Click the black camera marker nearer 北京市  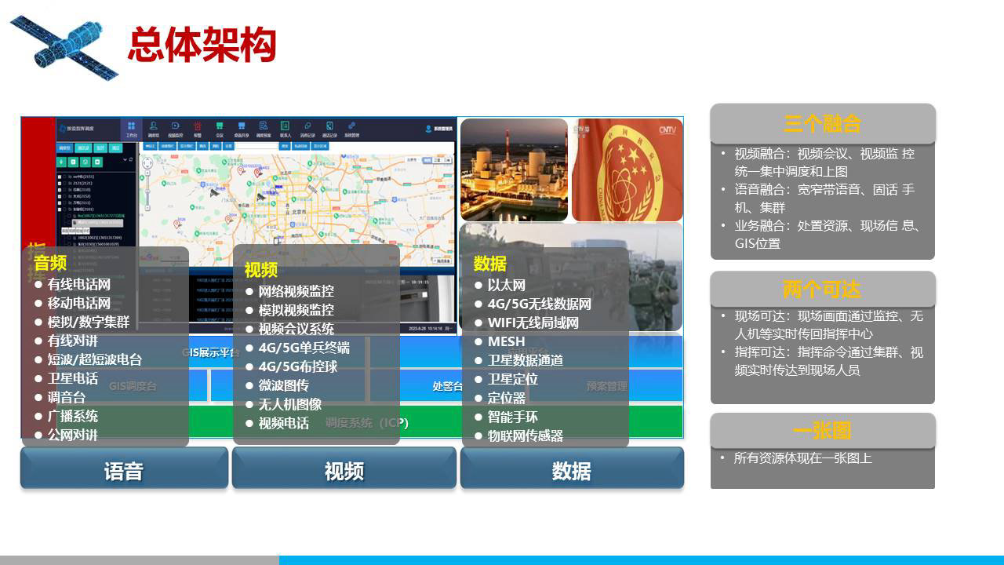(261, 197)
